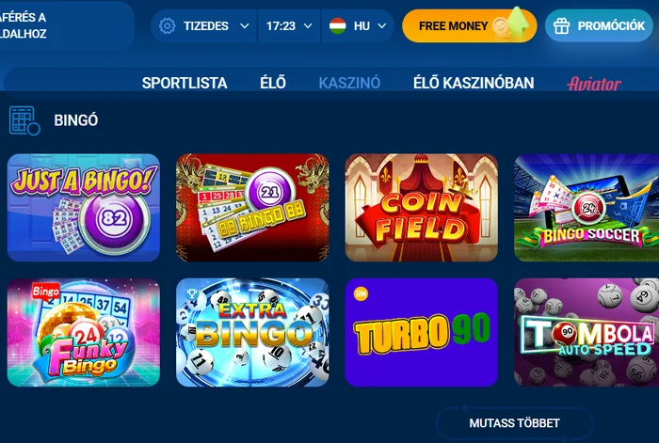
Task: Click the FREE MONEY button
Action: click(x=470, y=26)
